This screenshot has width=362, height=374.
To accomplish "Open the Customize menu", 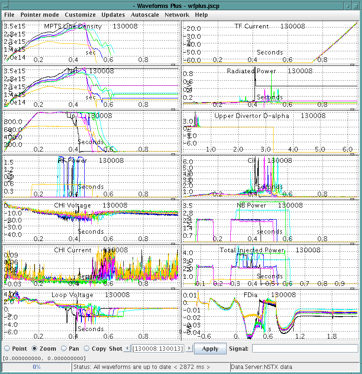I will point(80,15).
